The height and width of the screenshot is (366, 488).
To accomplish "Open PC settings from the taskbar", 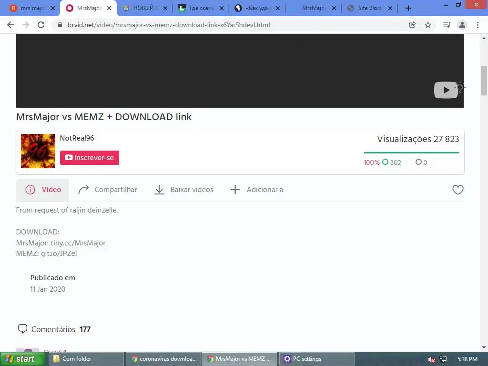I will click(317, 359).
